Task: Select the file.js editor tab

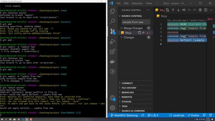Action: click(160, 10)
